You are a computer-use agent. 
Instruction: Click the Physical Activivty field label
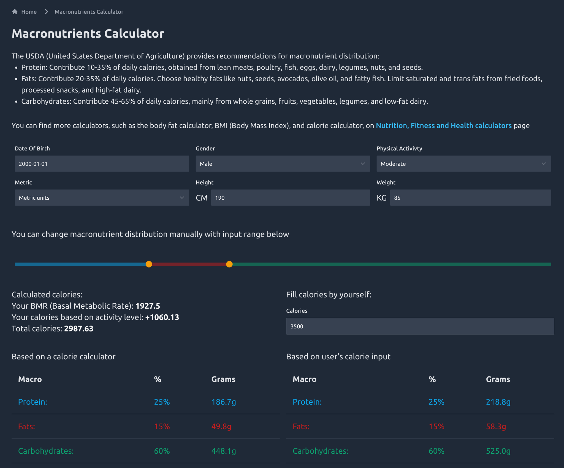pyautogui.click(x=399, y=148)
